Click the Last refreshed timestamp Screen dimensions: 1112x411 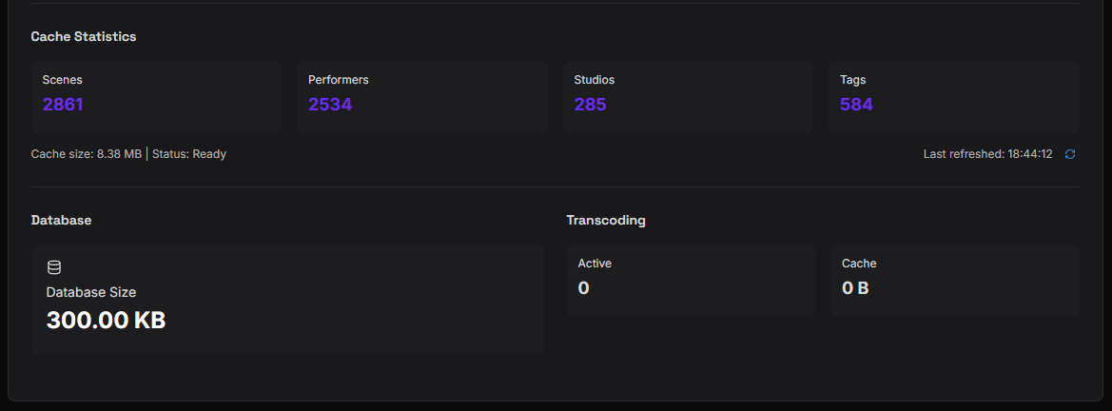[x=987, y=154]
